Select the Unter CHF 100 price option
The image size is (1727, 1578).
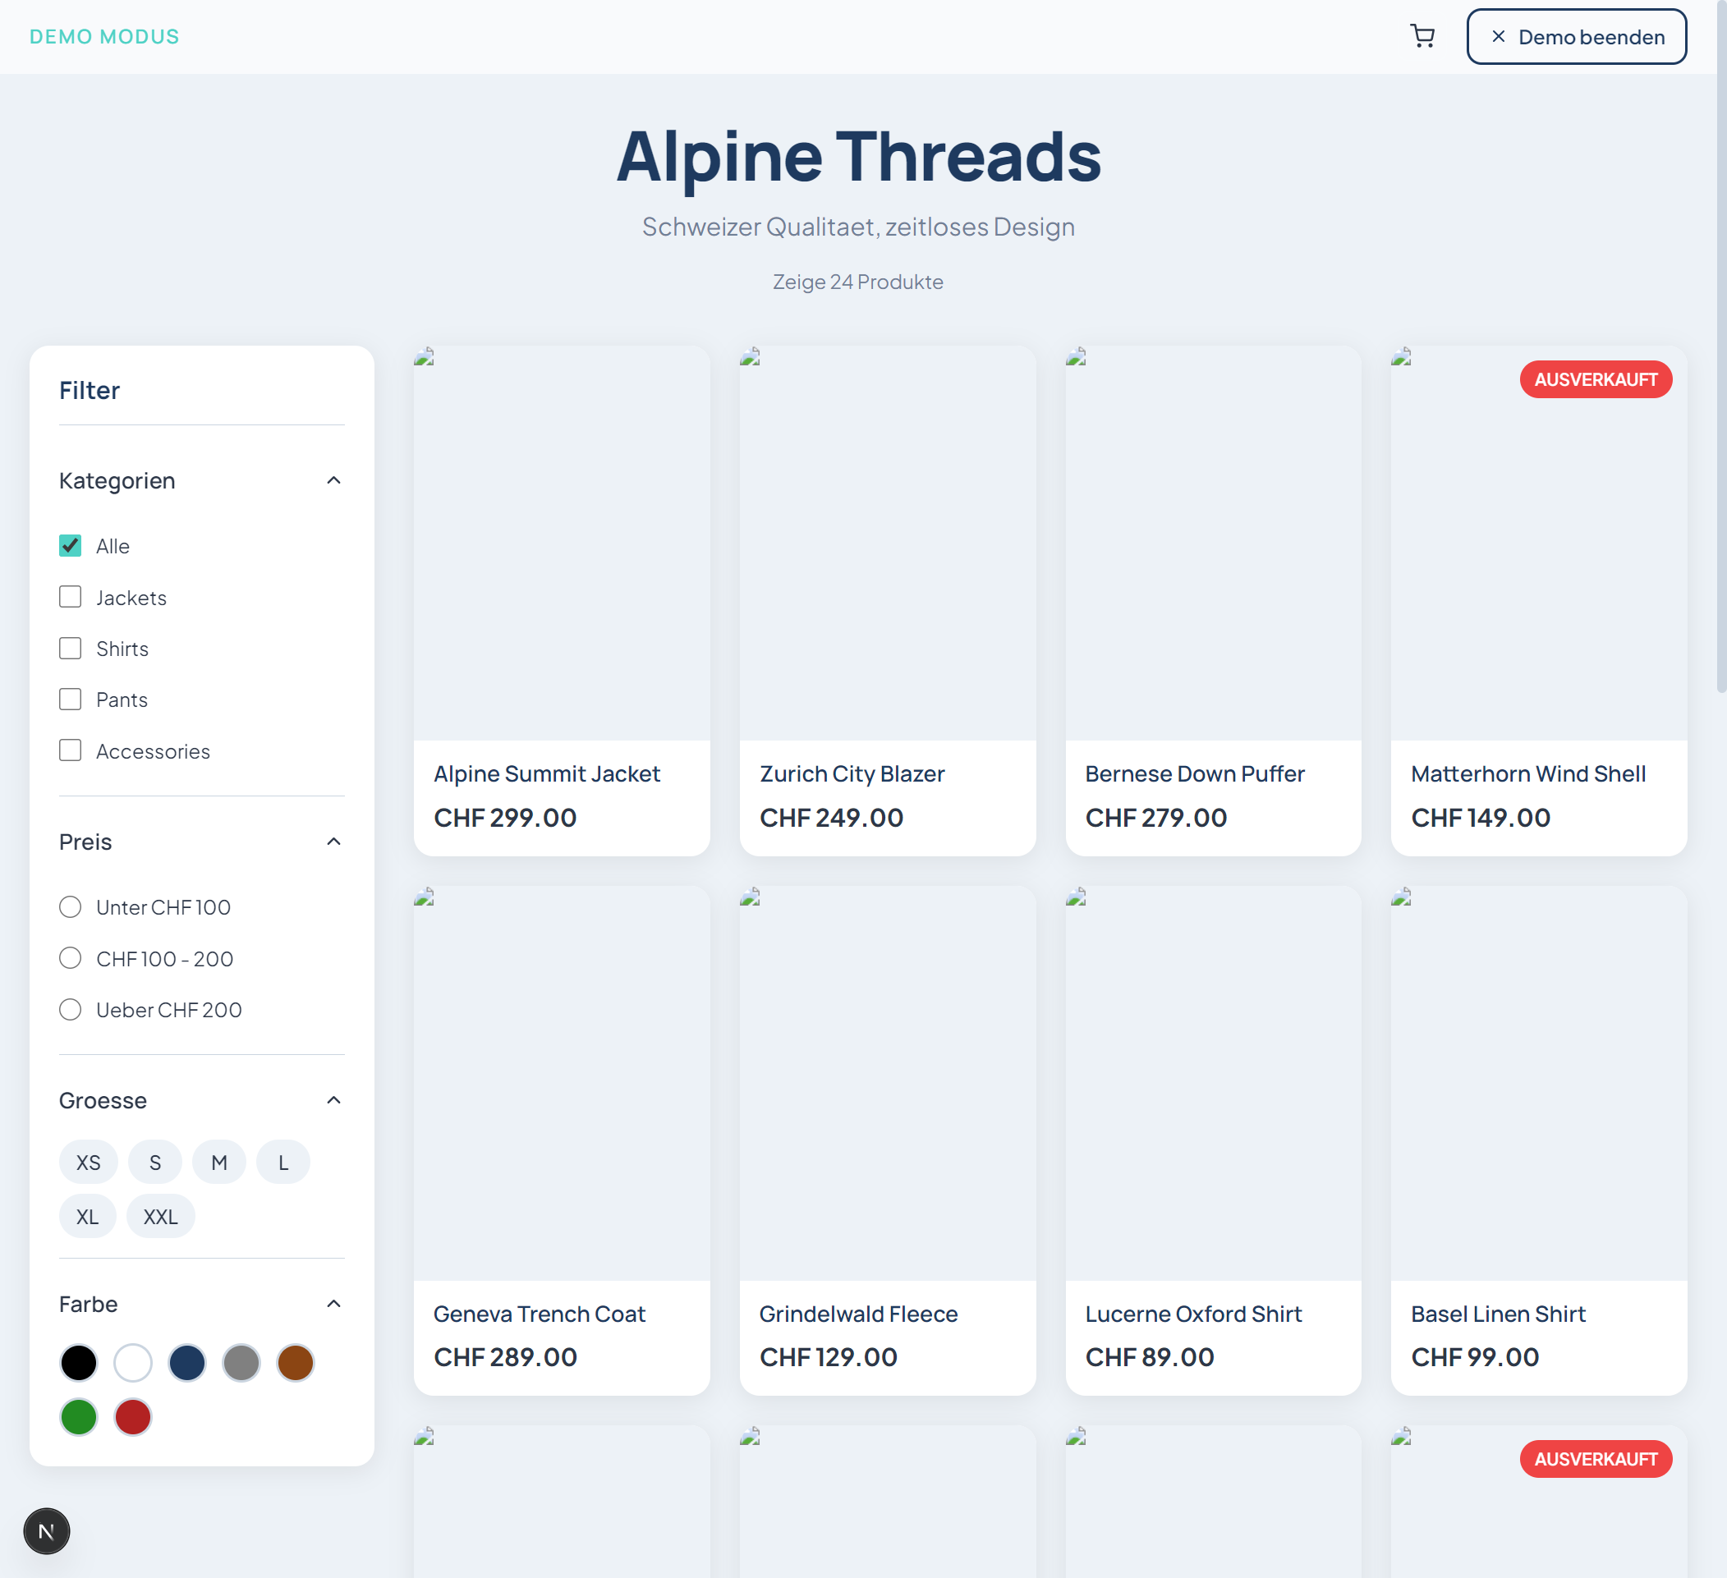71,906
